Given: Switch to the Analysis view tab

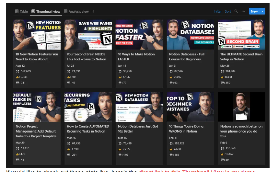Looking at the screenshot, I should click(78, 11).
